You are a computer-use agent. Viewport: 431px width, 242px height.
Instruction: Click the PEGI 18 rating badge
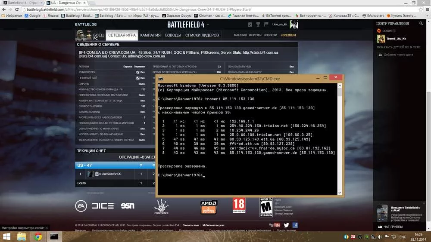point(239,205)
